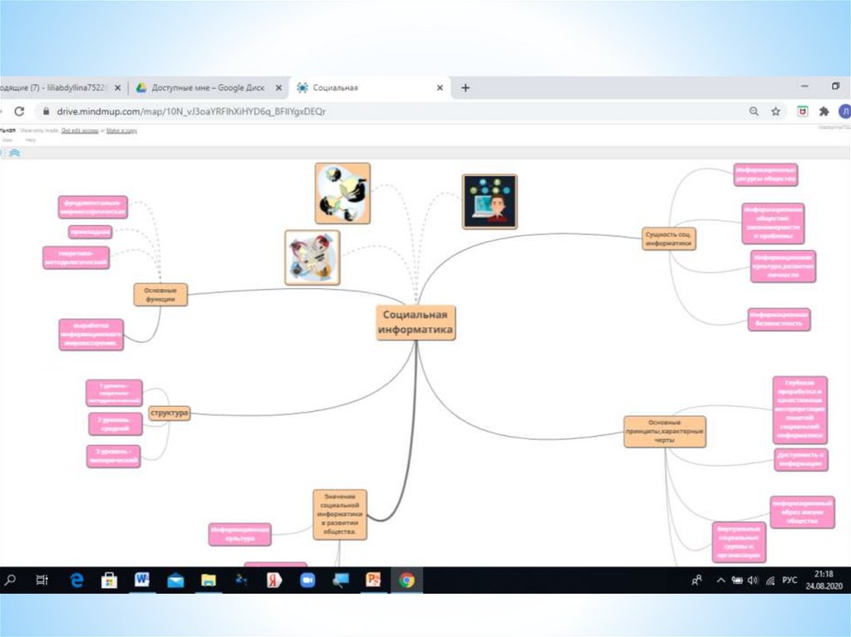Click the Get edit access link
This screenshot has height=637, width=851.
(79, 130)
